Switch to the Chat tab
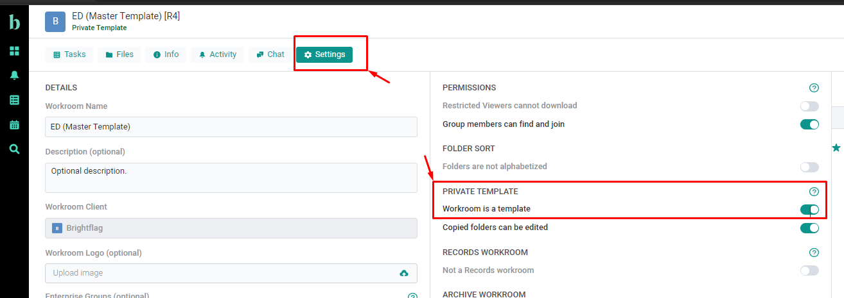This screenshot has height=298, width=844. 270,54
